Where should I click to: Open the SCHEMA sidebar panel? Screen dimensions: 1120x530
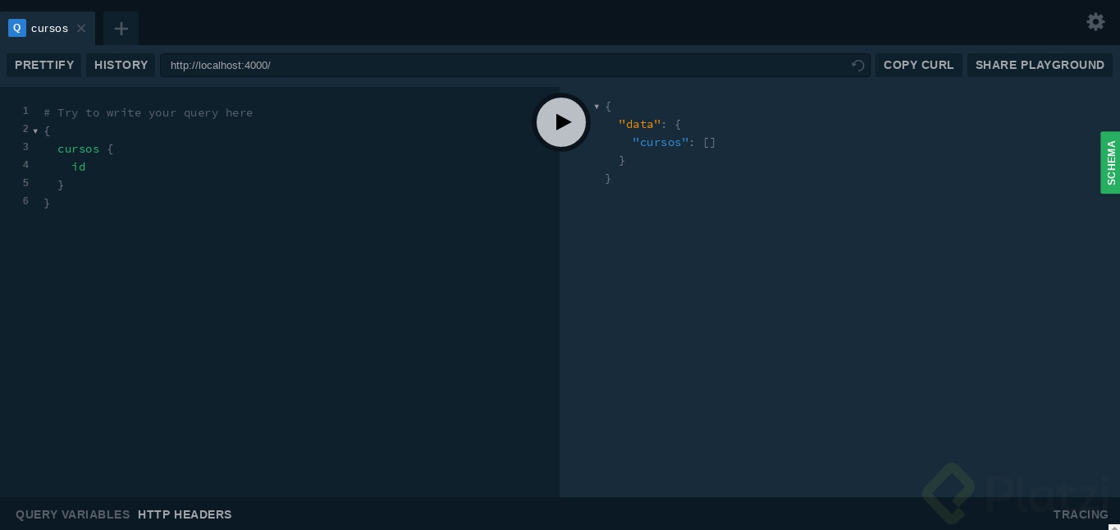tap(1110, 162)
